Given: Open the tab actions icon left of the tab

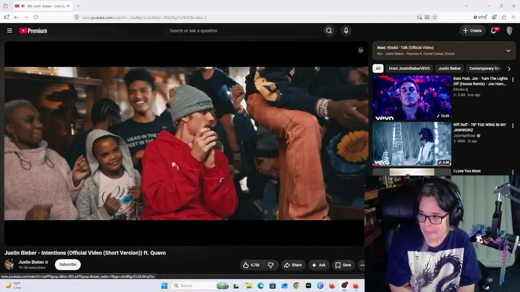Looking at the screenshot, I should tap(5, 6).
